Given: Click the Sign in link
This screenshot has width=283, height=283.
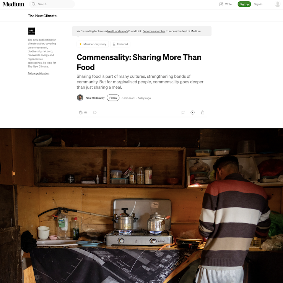Looking at the screenshot, I should coord(258,4).
